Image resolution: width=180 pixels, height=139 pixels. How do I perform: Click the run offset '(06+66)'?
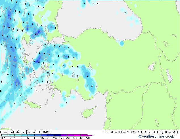click(170, 132)
